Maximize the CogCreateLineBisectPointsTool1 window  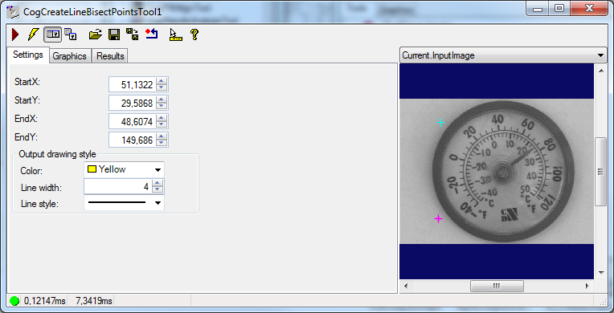click(559, 9)
